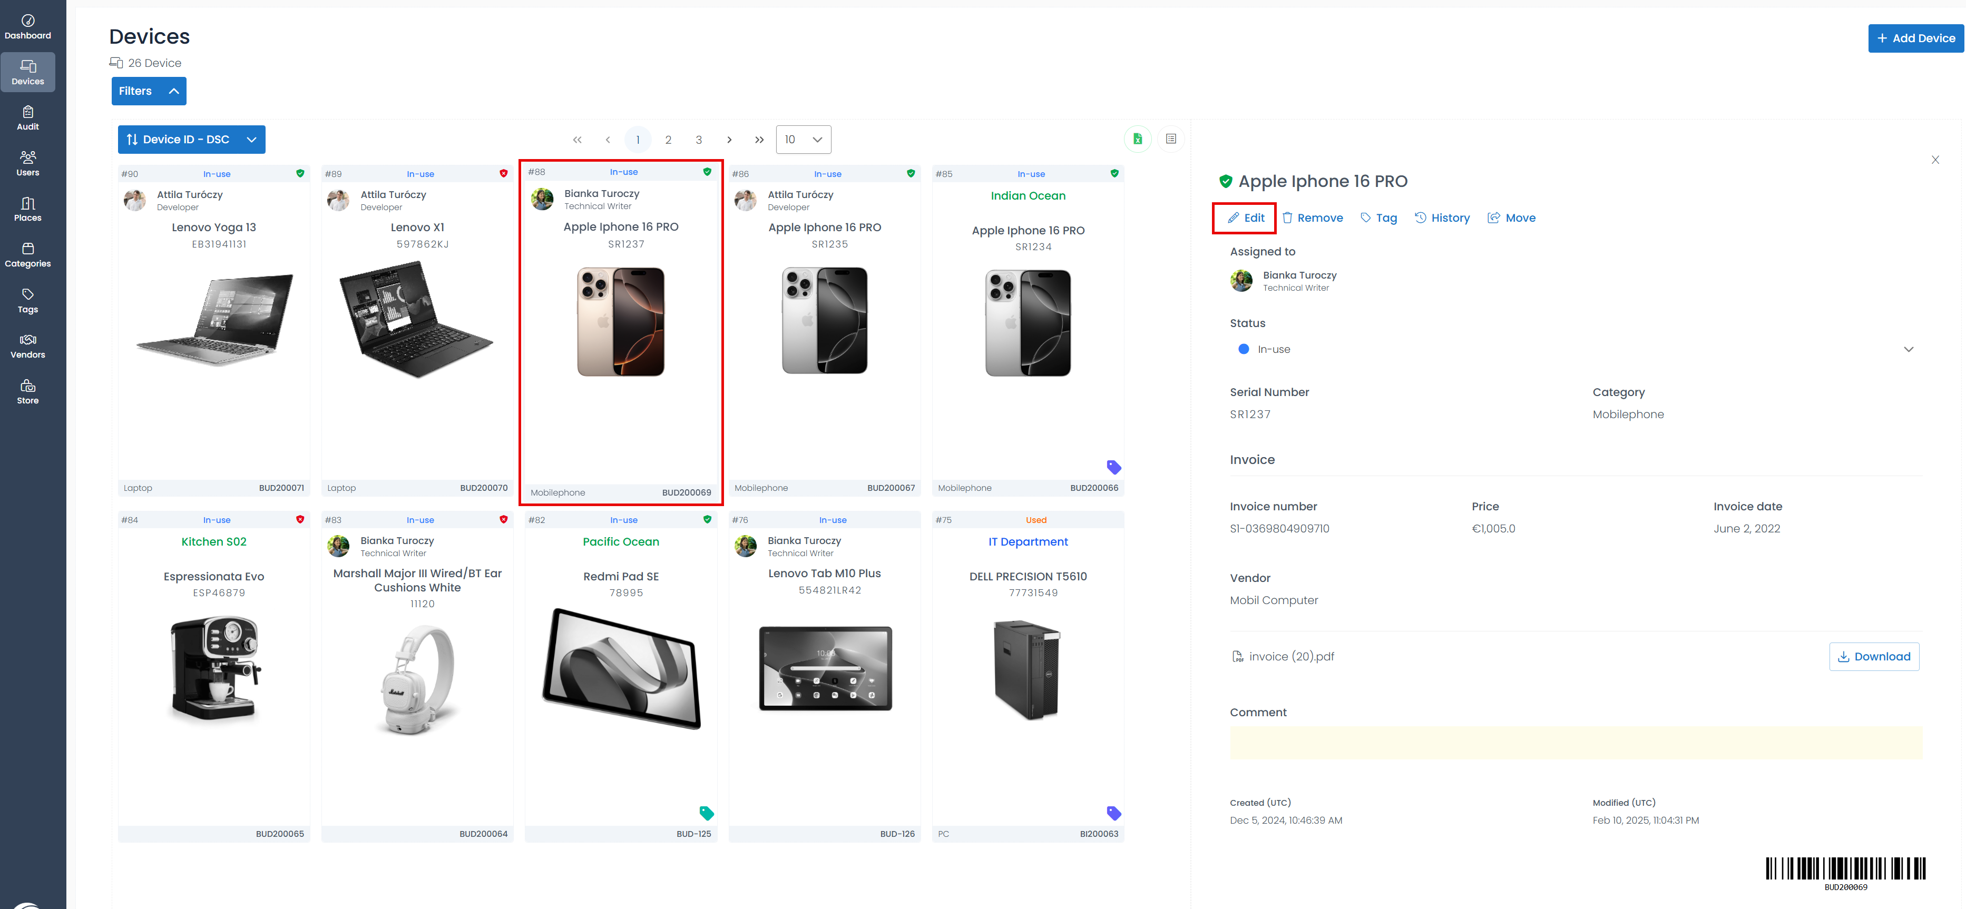Move the selected device
This screenshot has width=1966, height=909.
(x=1511, y=218)
